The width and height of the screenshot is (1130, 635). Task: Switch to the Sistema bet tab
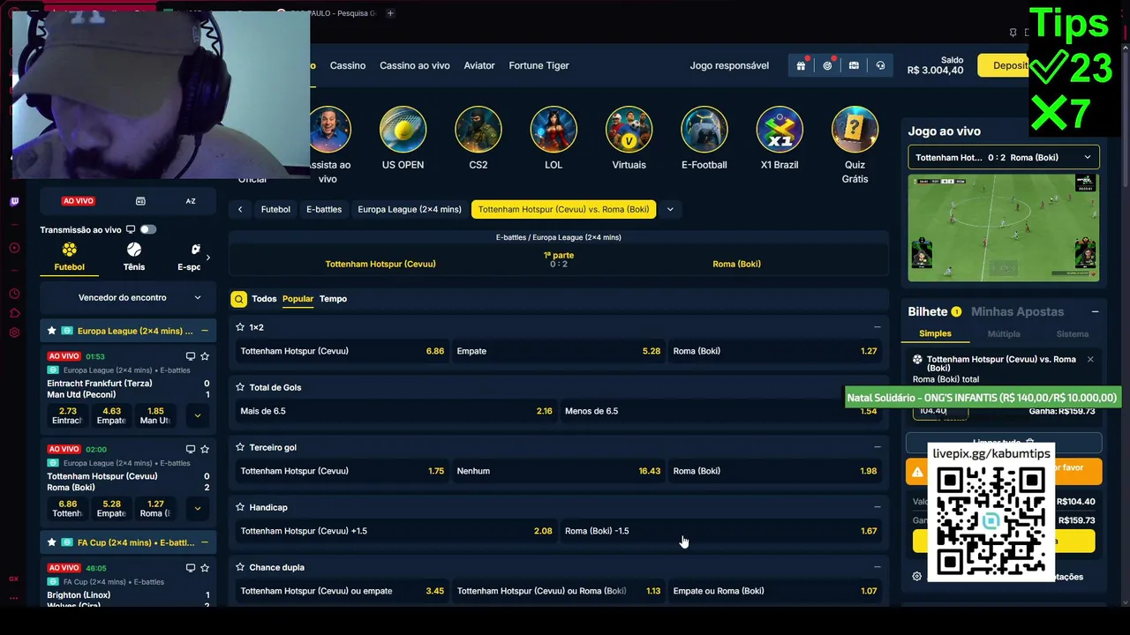click(x=1073, y=333)
